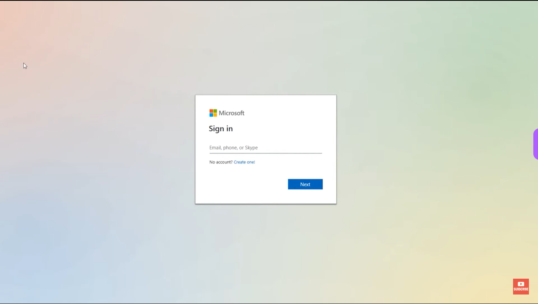Open the purple tab at the right edge

click(x=536, y=144)
